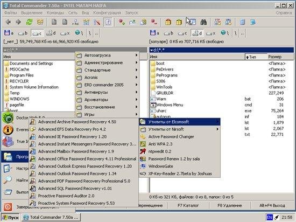Launch Advanced Mailbox Password Recovery 1.9

83,151
